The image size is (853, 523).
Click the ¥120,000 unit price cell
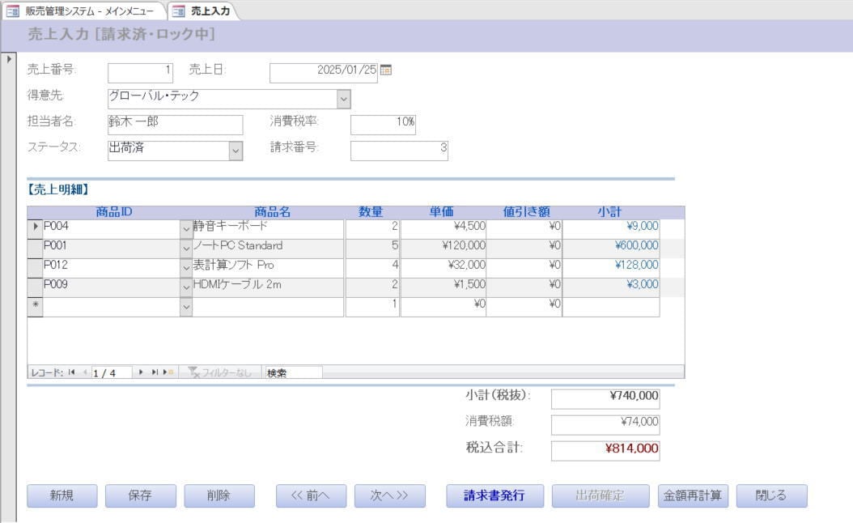(443, 249)
